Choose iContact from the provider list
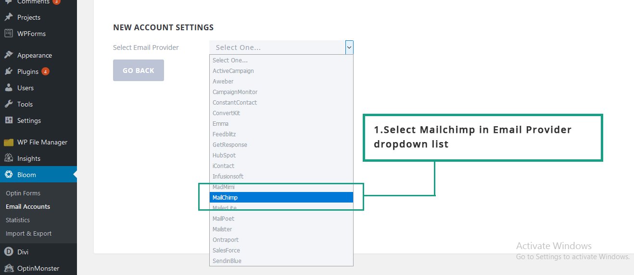This screenshot has height=275, width=634. pyautogui.click(x=281, y=166)
